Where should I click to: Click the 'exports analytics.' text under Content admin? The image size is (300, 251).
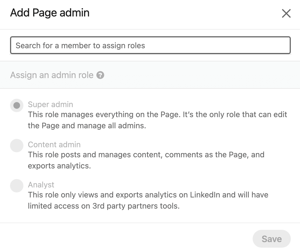click(x=59, y=166)
